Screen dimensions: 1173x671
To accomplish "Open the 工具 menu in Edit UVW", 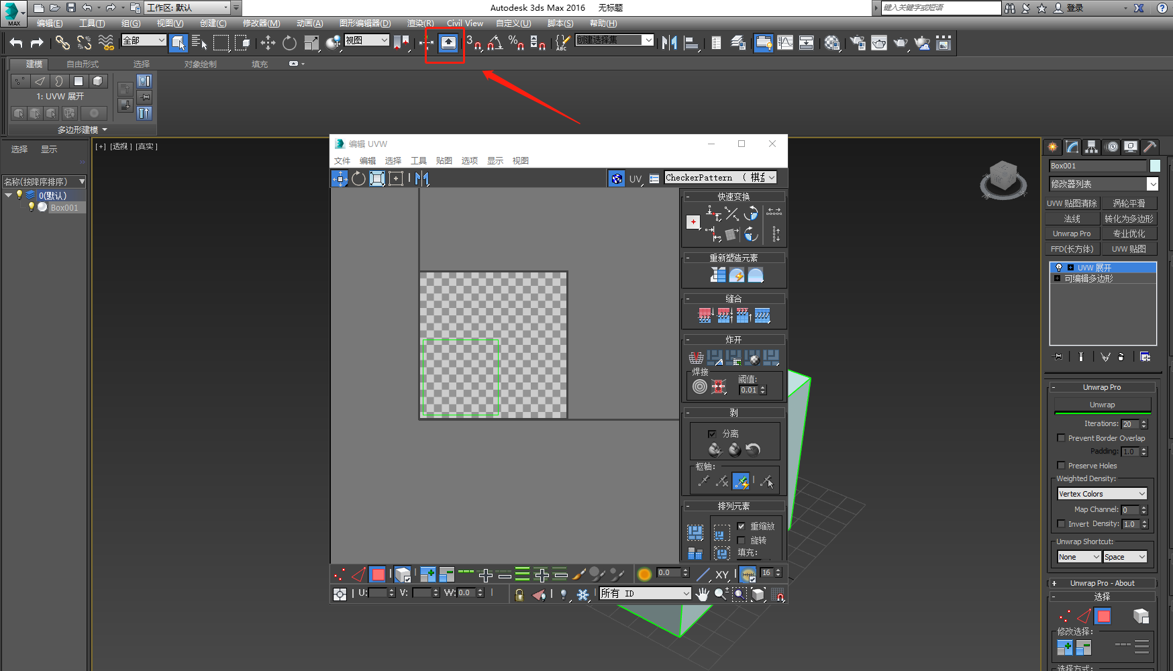I will click(x=418, y=160).
